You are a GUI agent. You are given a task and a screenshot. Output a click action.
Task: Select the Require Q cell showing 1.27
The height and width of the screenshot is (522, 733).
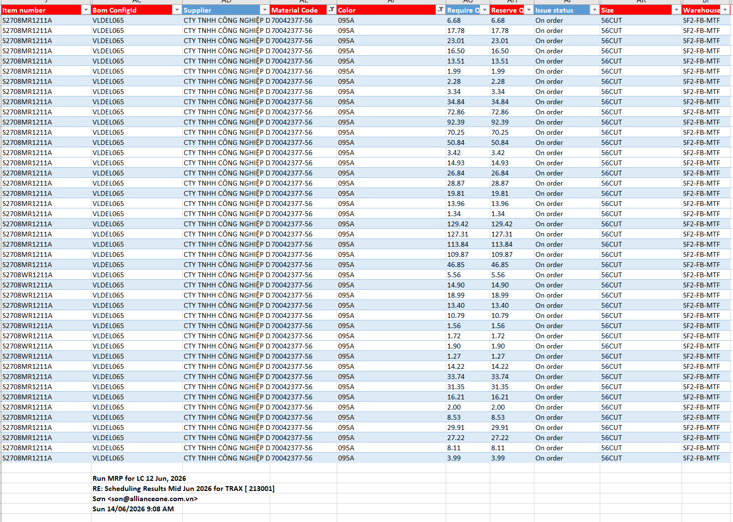tap(468, 356)
